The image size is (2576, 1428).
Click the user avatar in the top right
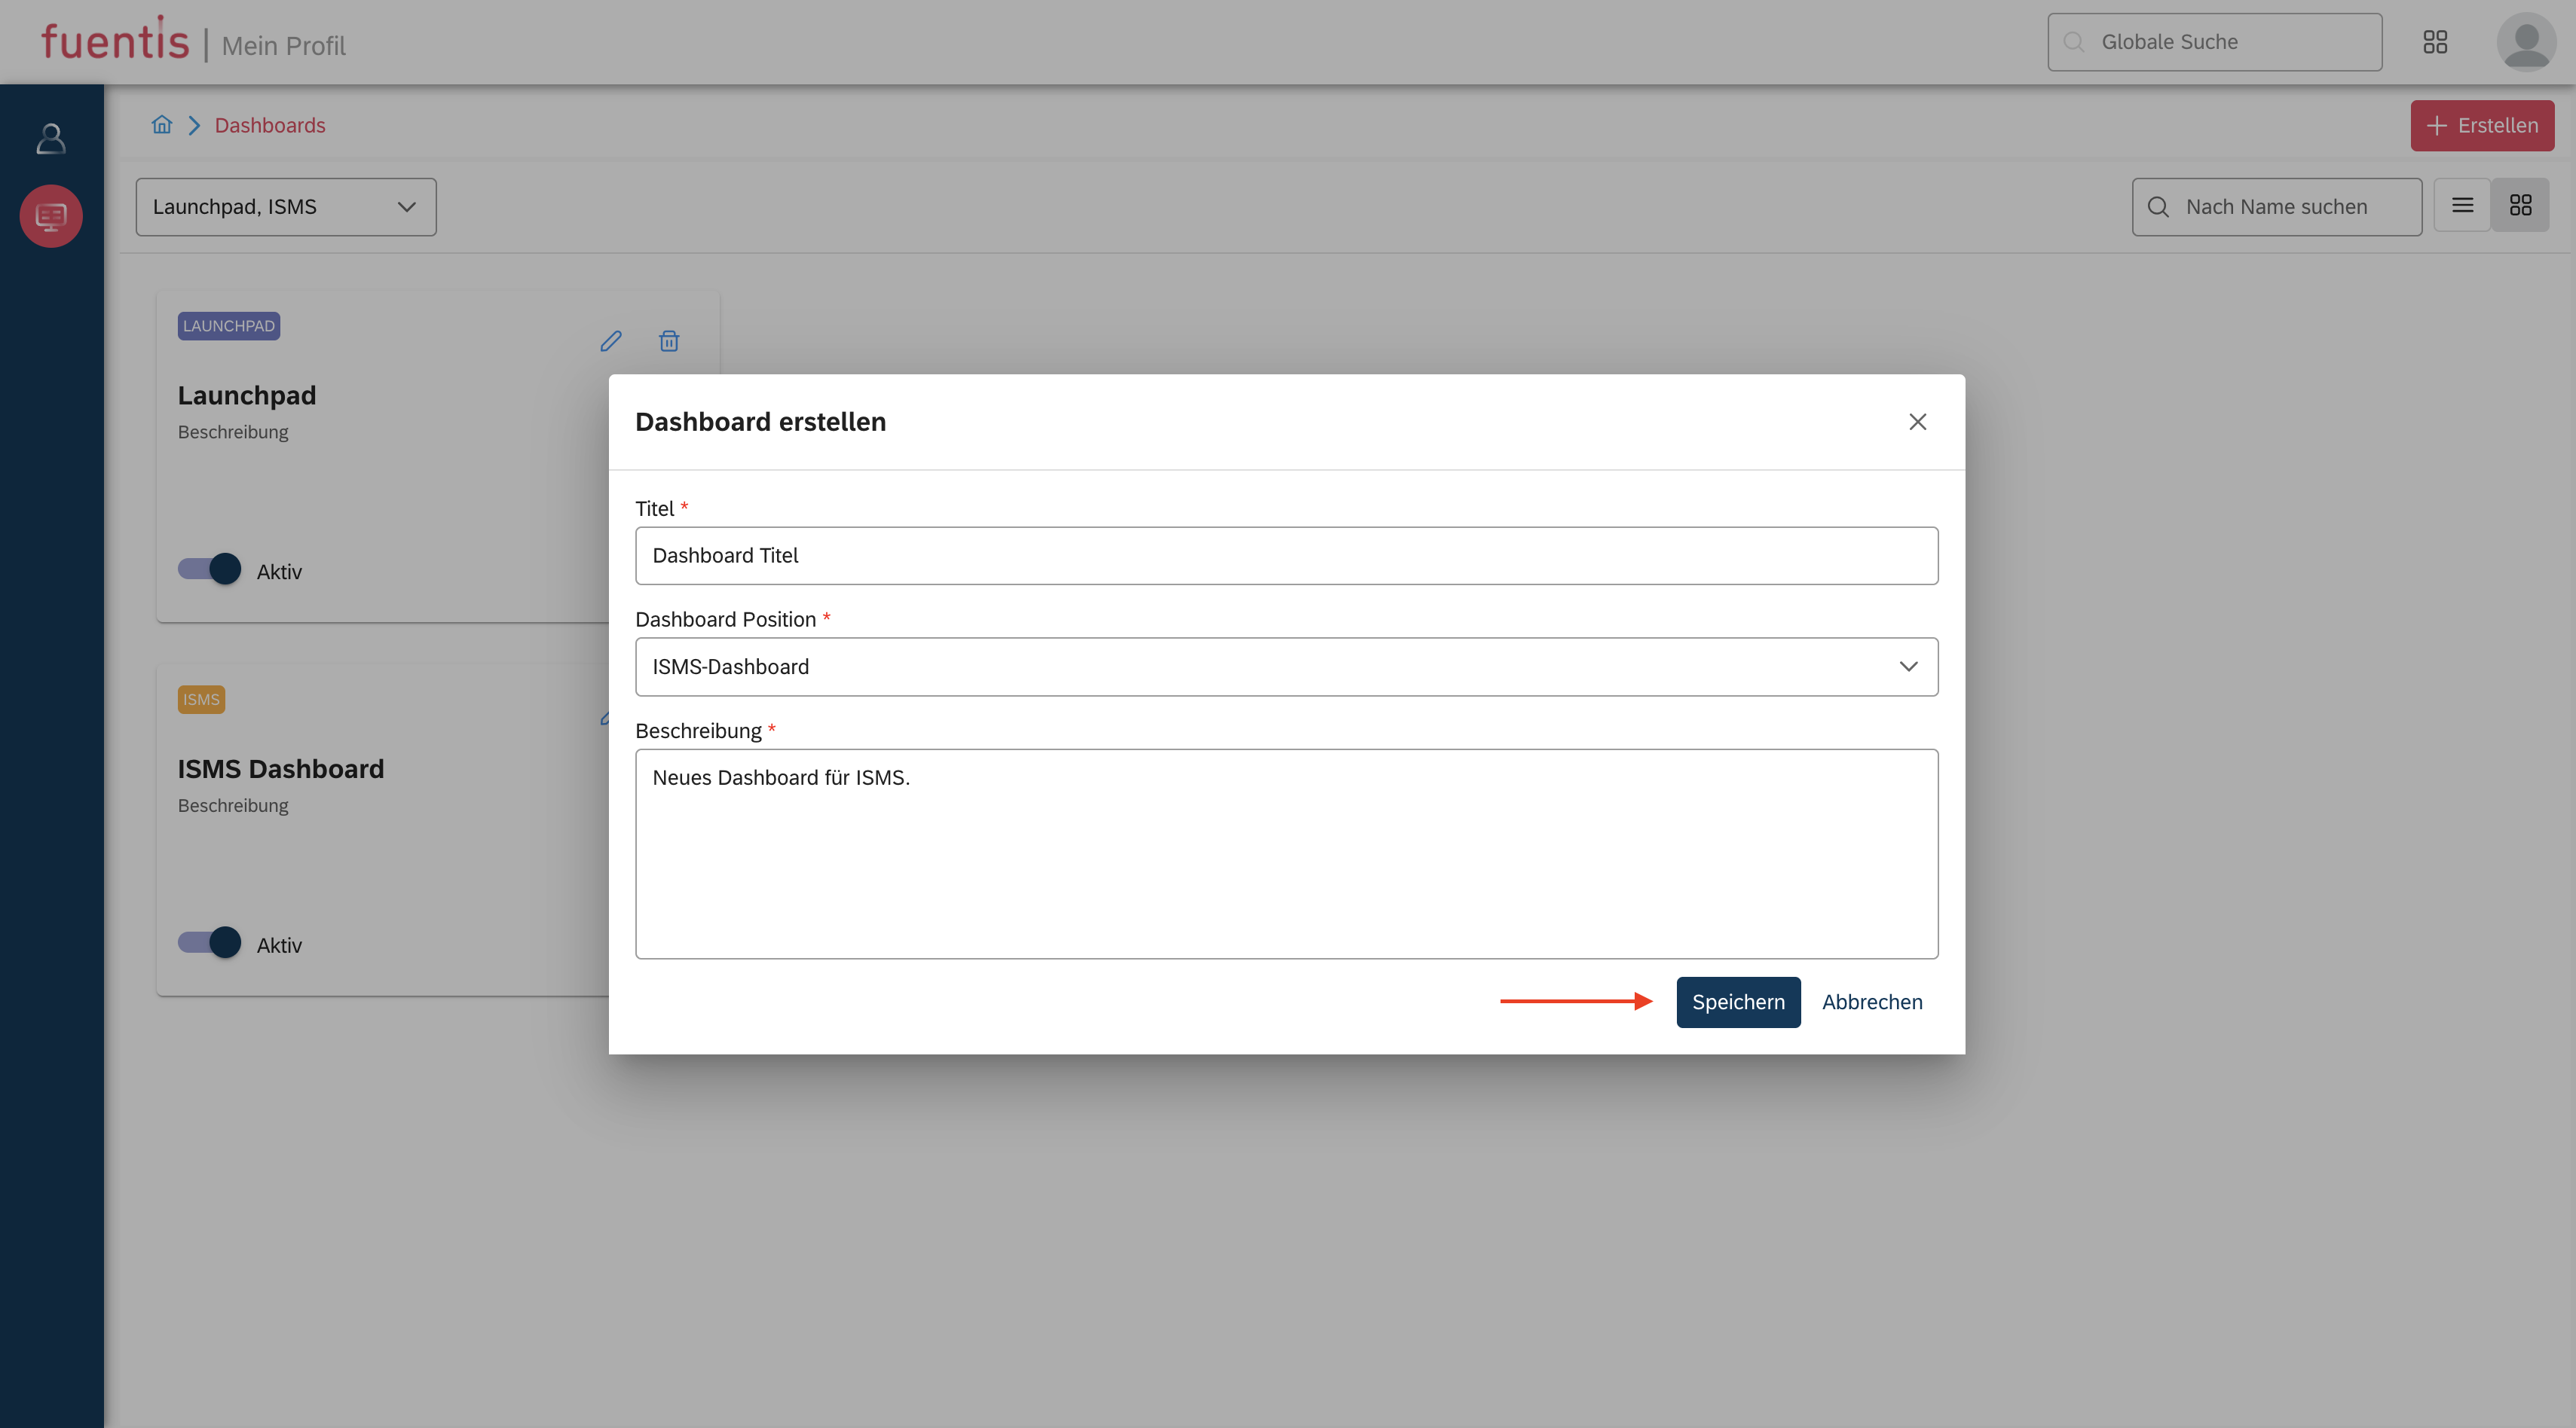click(x=2526, y=42)
